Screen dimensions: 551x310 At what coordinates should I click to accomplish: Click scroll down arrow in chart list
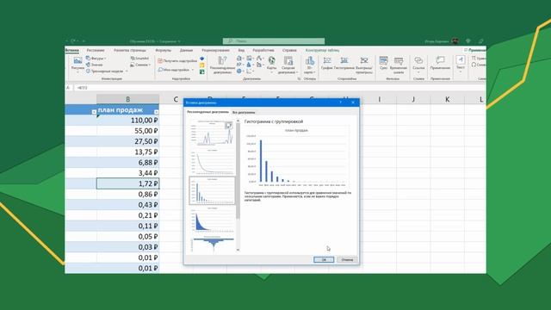(238, 250)
